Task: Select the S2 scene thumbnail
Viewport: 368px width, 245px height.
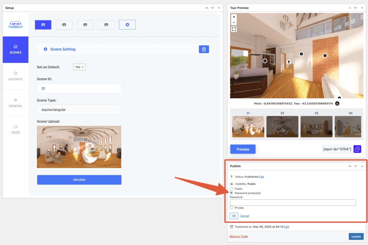Action: pyautogui.click(x=282, y=126)
